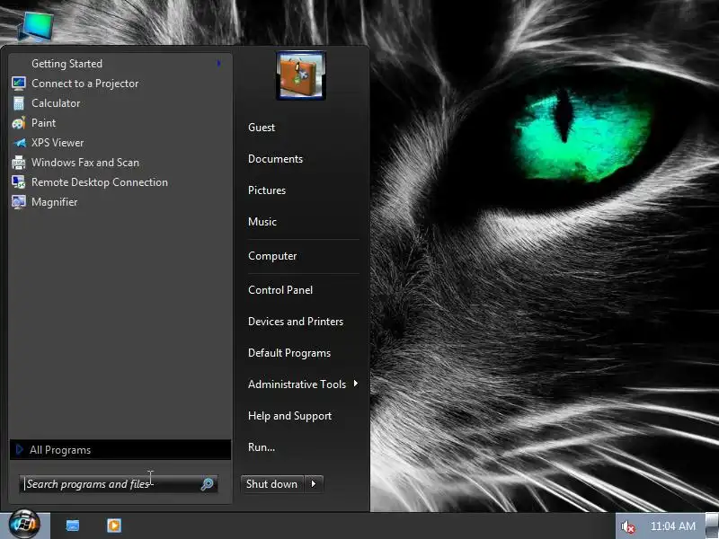Image resolution: width=719 pixels, height=539 pixels.
Task: Select XPS Viewer text label
Action: click(58, 143)
